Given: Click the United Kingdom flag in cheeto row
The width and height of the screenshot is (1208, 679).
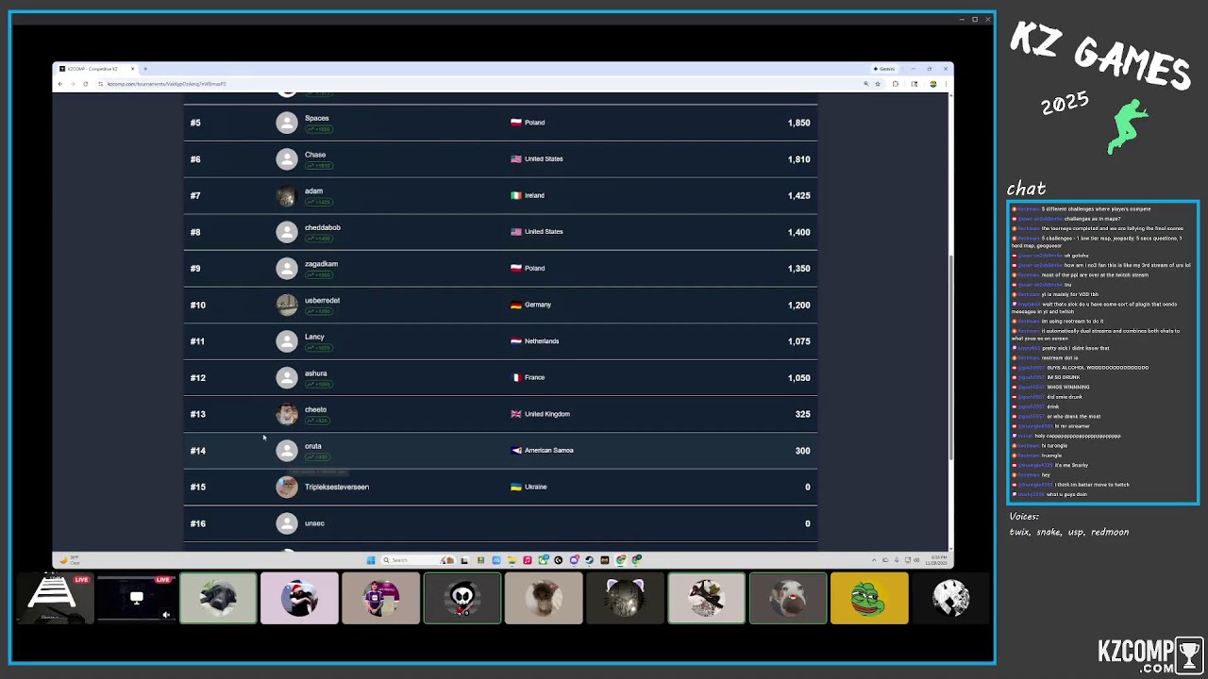Looking at the screenshot, I should click(x=516, y=414).
